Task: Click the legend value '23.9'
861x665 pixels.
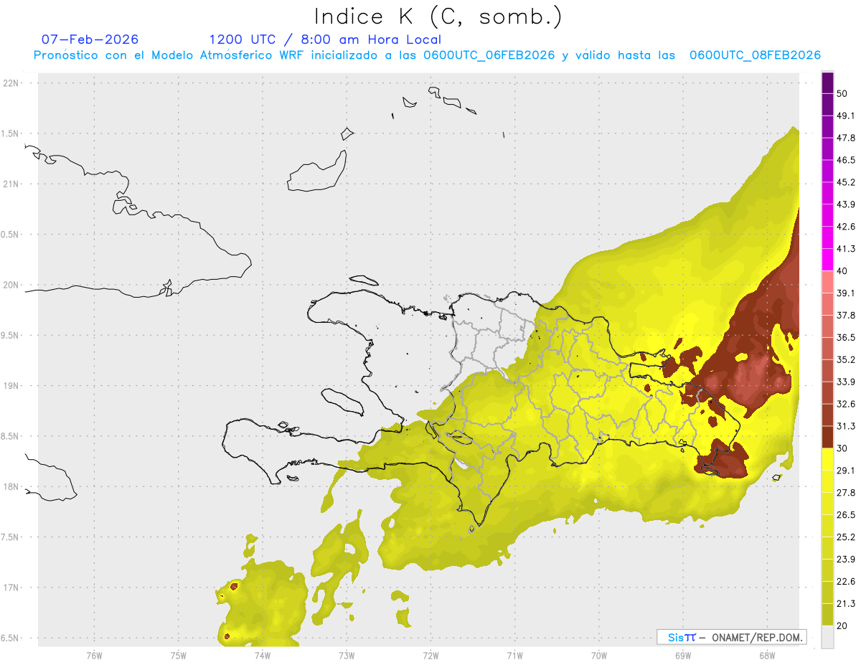Action: coord(846,560)
